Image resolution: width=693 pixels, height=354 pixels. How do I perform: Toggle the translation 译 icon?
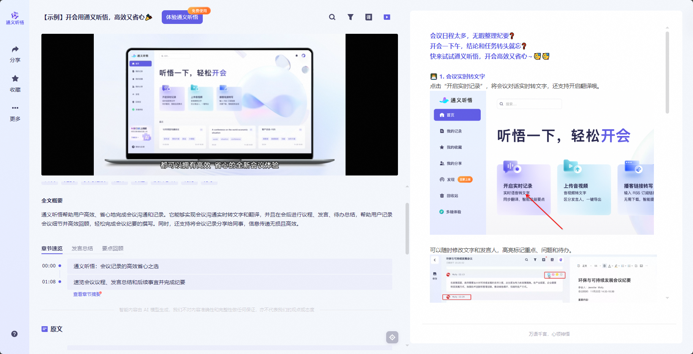point(369,17)
